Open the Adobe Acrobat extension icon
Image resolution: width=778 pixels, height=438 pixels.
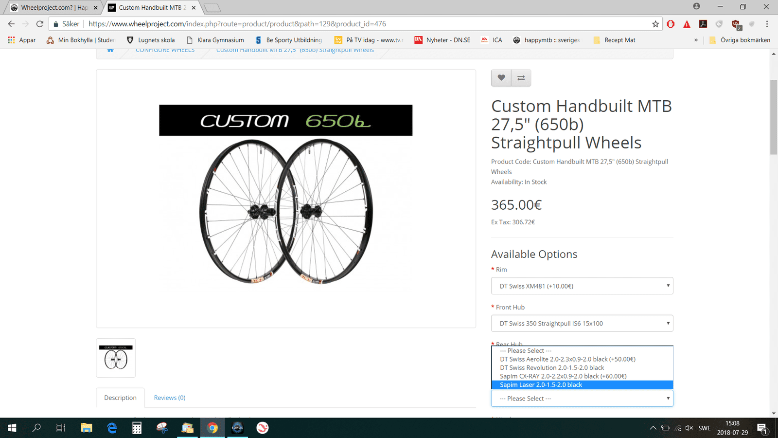pos(703,24)
